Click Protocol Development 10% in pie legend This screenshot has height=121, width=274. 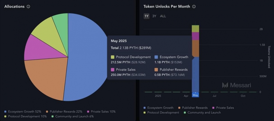(26, 116)
